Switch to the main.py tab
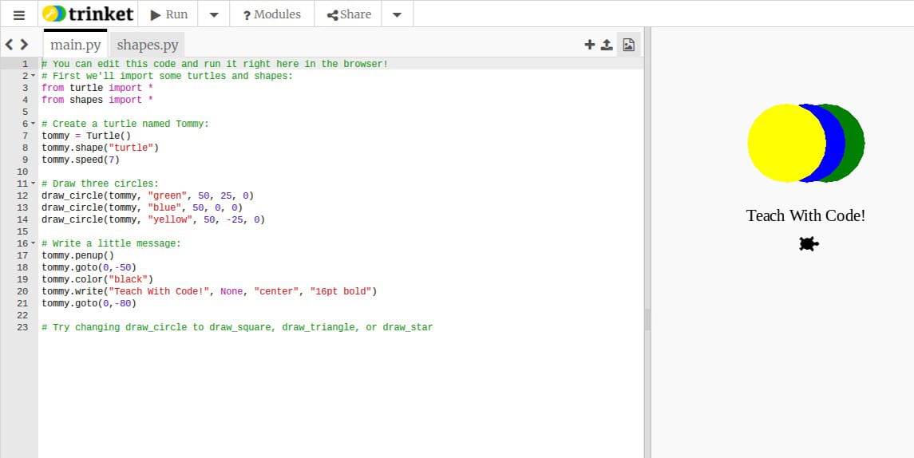914x458 pixels. coord(75,45)
